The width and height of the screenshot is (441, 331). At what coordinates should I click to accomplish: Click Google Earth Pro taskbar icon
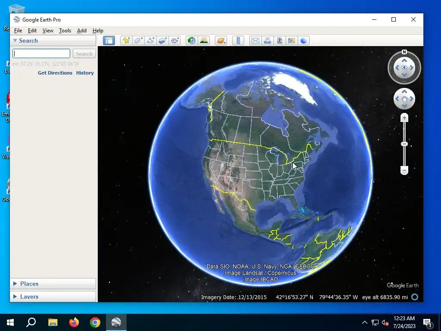tap(116, 322)
